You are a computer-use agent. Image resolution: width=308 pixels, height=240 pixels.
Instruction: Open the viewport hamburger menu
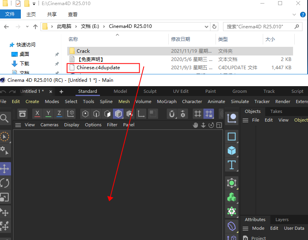pos(18,125)
